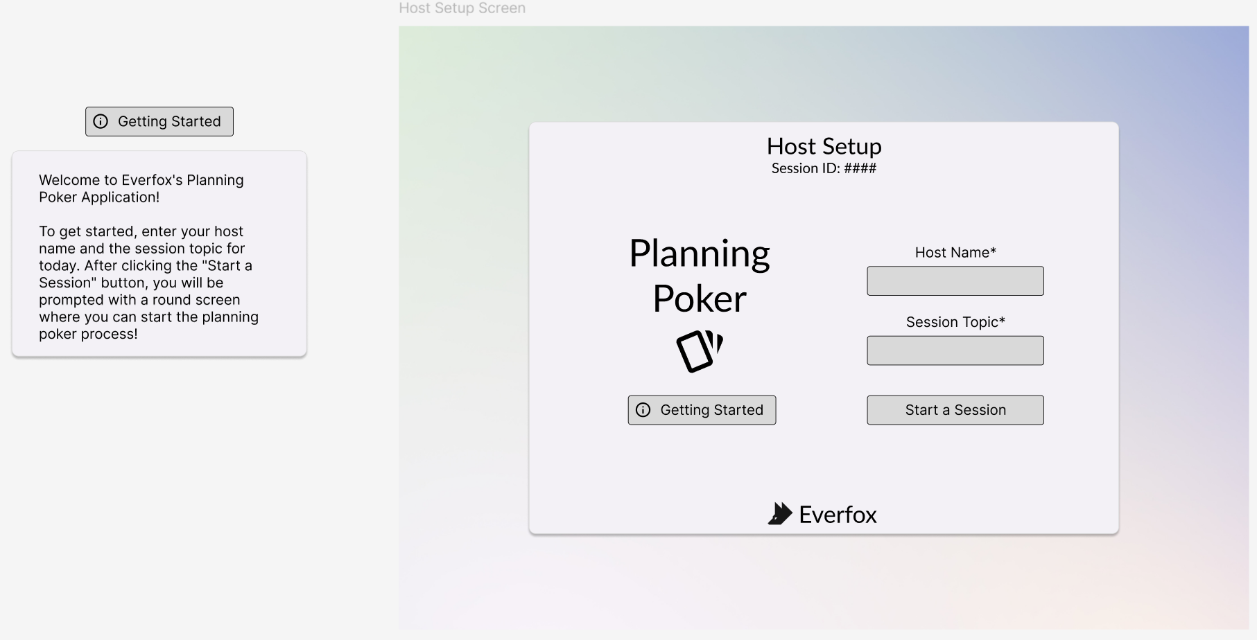Click the Host Setup Screen label at the top
The image size is (1257, 640).
(461, 8)
